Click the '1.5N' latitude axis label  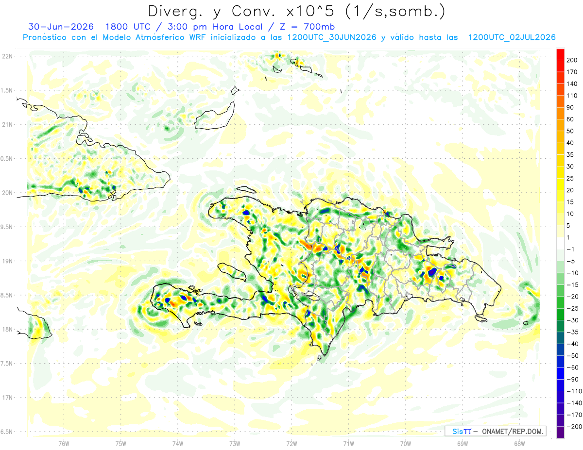[7, 90]
